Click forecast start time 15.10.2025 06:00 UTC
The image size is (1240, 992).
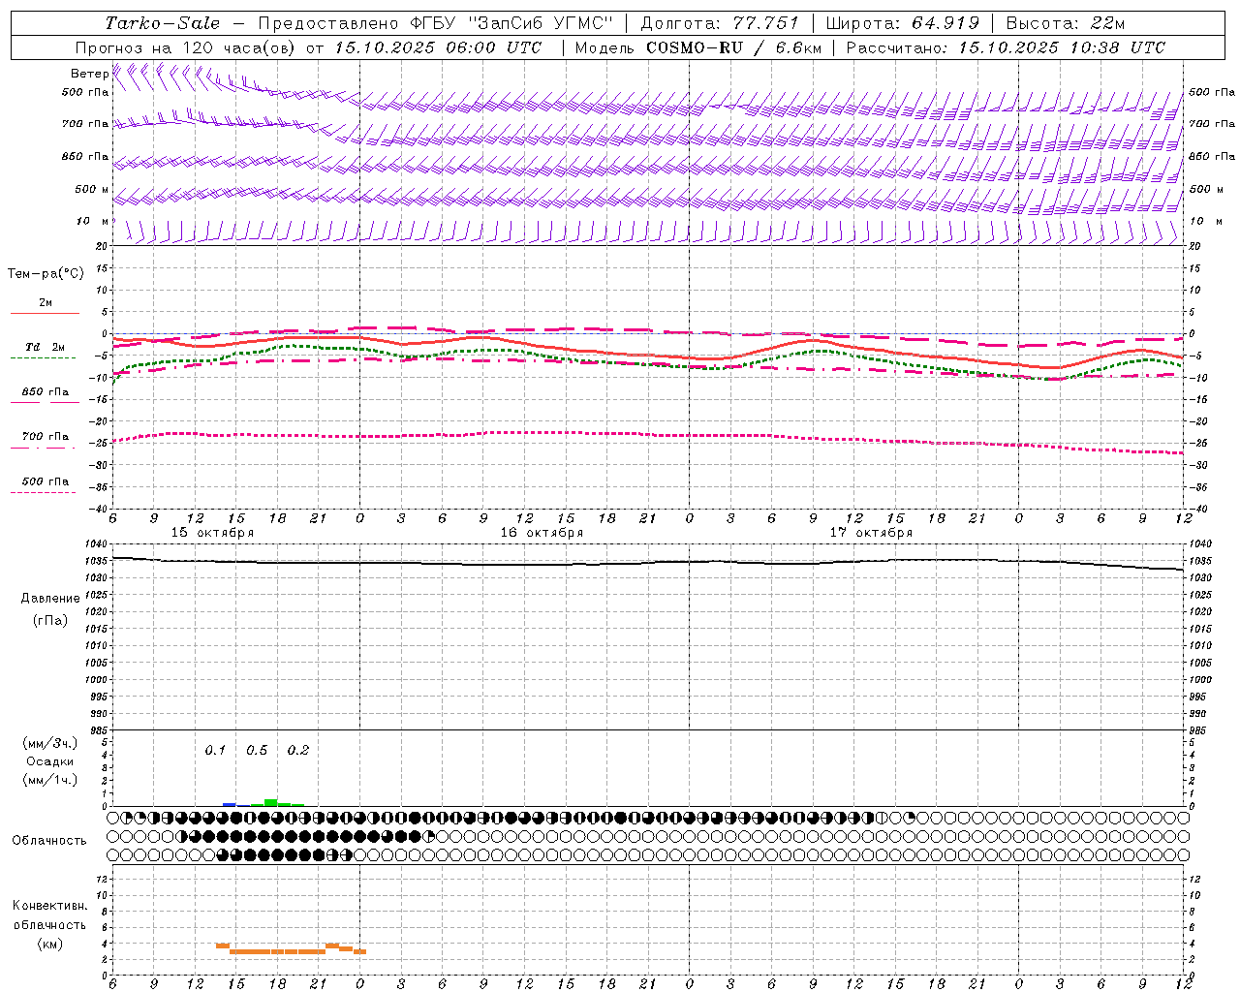(x=438, y=47)
